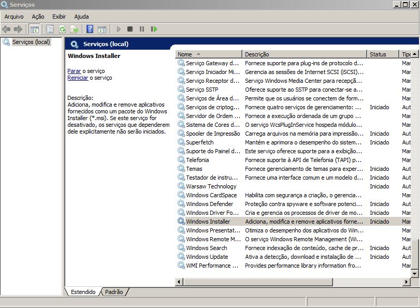Open the Ação menu

pyautogui.click(x=38, y=17)
